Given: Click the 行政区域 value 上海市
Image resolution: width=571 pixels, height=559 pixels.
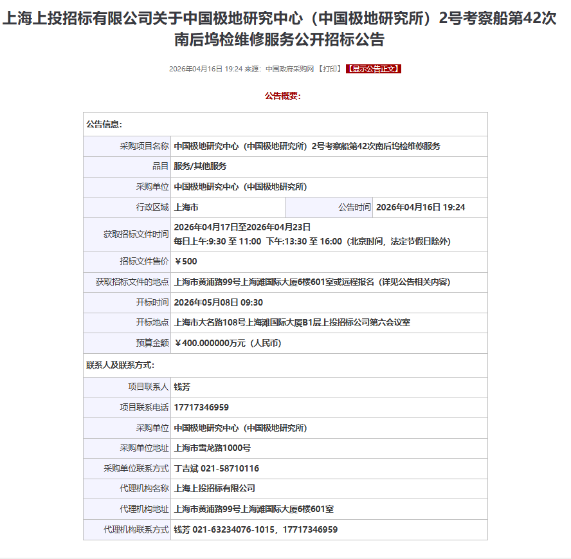Looking at the screenshot, I should pyautogui.click(x=186, y=207).
